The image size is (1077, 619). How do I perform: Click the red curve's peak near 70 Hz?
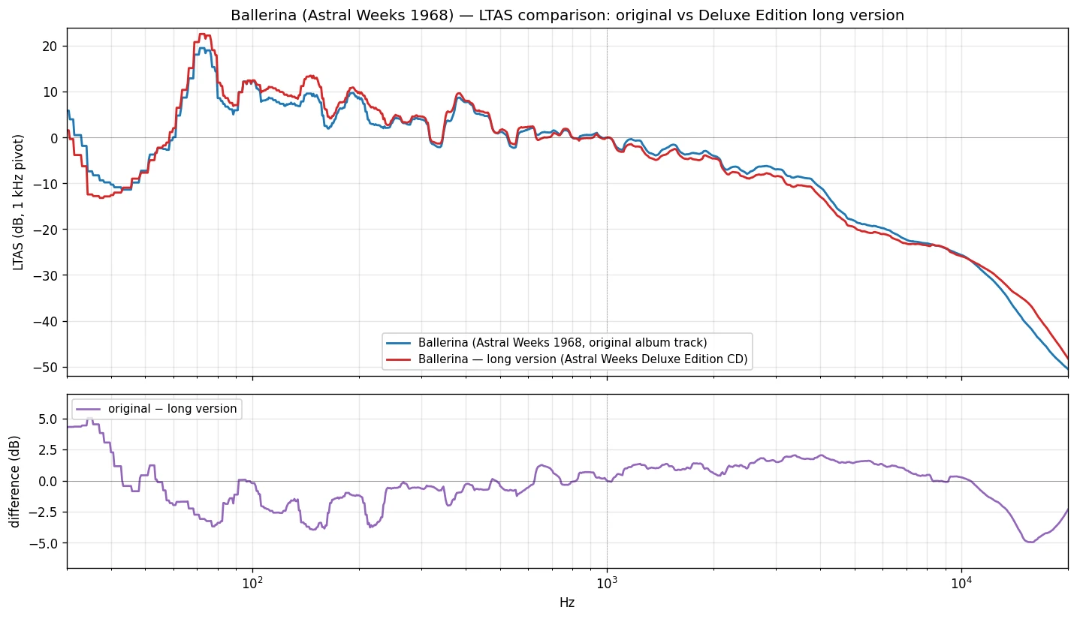204,35
